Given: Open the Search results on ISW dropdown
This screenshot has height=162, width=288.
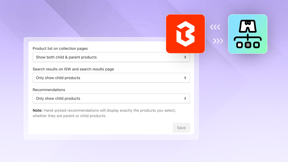Looking at the screenshot, I should click(111, 78).
